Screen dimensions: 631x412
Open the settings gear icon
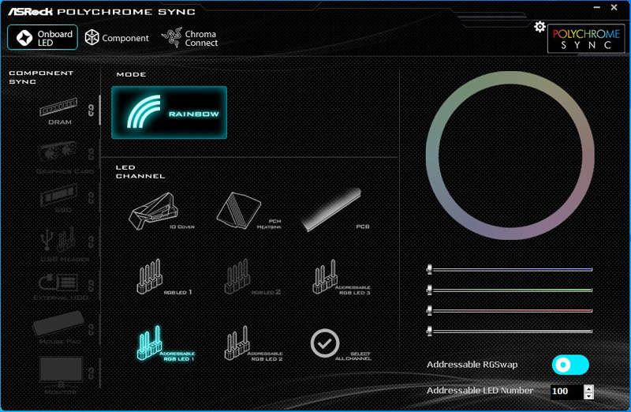[x=540, y=27]
